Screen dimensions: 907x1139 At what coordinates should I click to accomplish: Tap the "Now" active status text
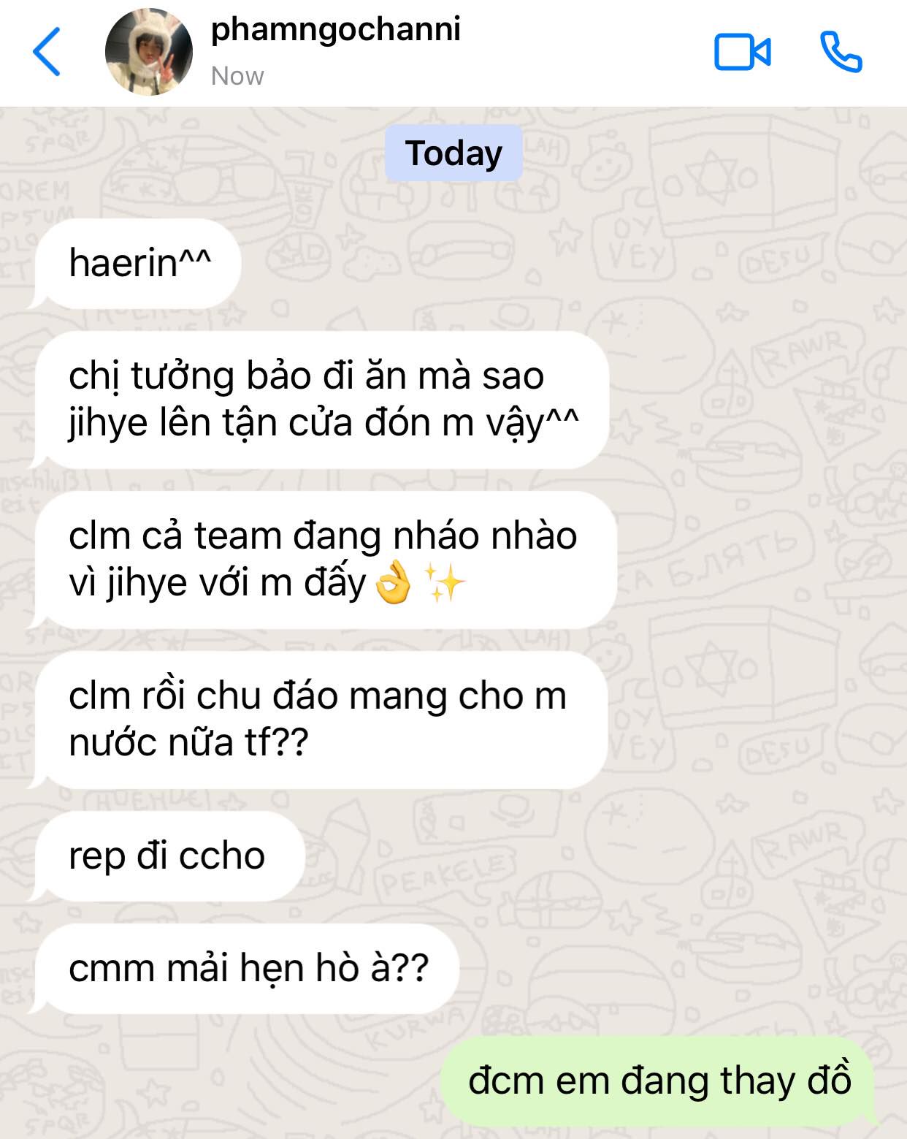(x=237, y=76)
